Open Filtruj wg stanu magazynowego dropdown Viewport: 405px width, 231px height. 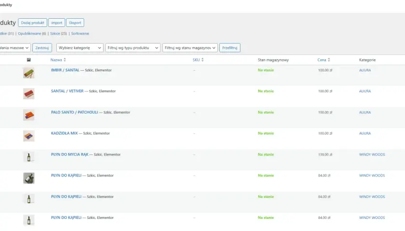[190, 48]
